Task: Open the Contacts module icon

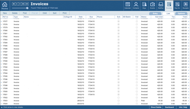Action: 136,5
